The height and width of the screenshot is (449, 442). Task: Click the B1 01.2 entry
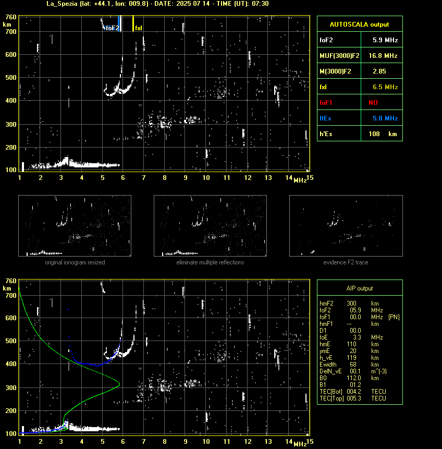[340, 385]
